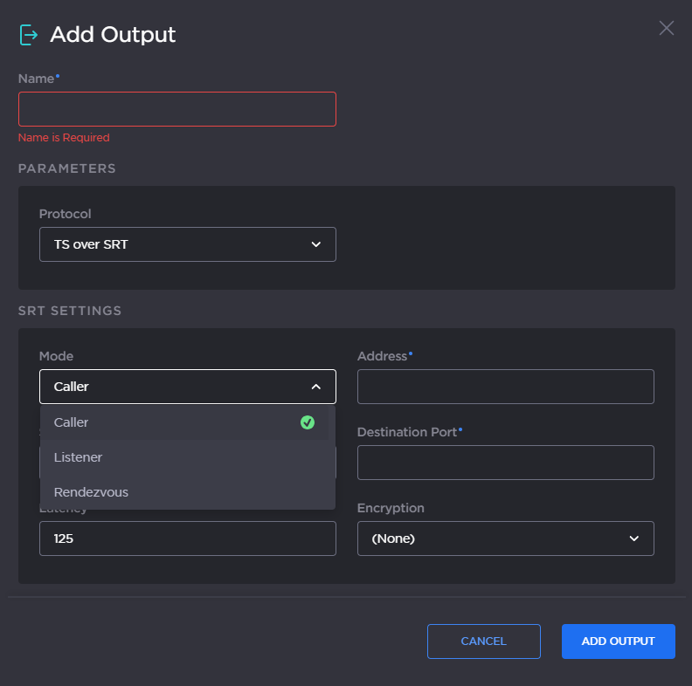Click the Protocol dropdown chevron arrow
The image size is (692, 686).
point(316,244)
